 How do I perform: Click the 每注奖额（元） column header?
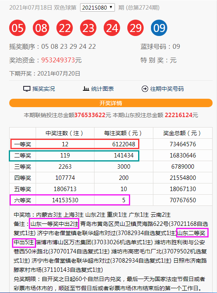(x=124, y=133)
